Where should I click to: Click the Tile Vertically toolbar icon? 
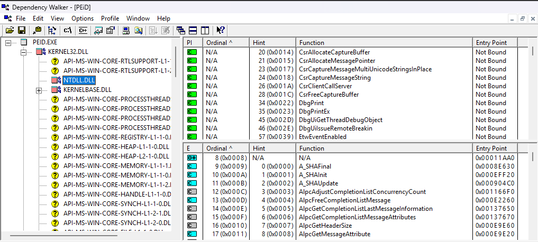click(205, 31)
